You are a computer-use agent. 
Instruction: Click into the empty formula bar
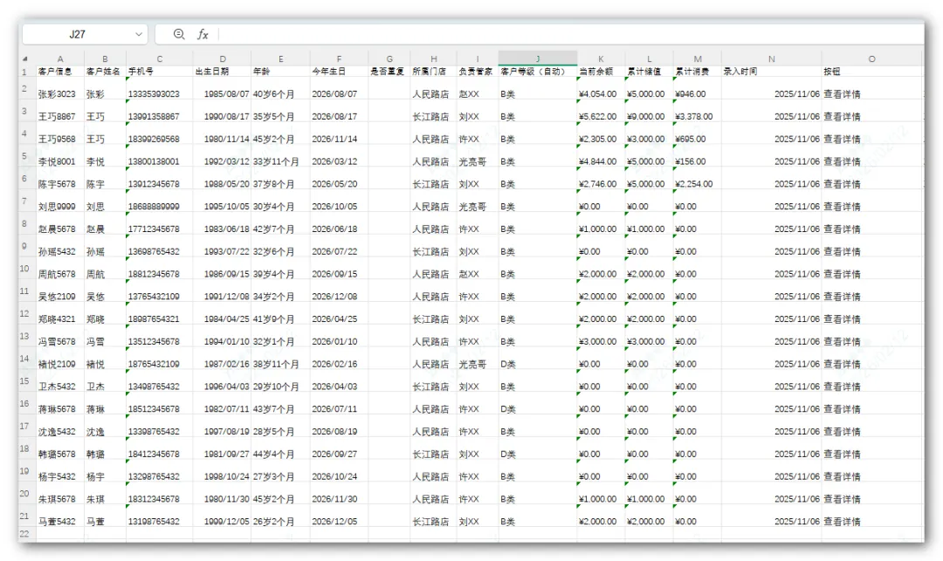[570, 34]
